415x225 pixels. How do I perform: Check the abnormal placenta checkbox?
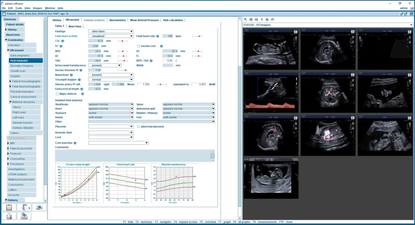click(139, 126)
